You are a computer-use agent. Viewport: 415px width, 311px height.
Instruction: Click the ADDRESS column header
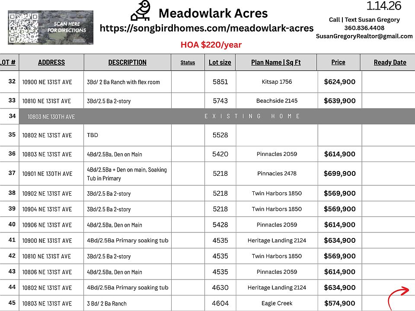51,62
